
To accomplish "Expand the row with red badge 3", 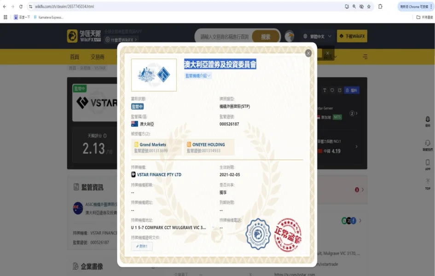I will [363, 190].
